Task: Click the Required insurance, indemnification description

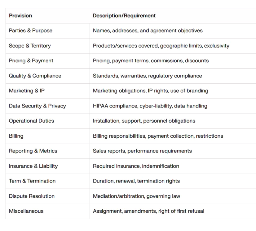Action: (136, 166)
